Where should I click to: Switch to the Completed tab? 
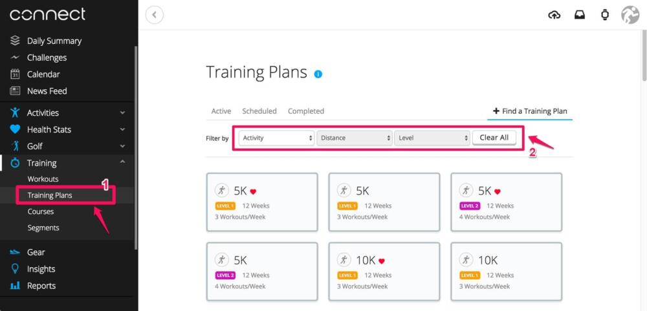coord(306,111)
